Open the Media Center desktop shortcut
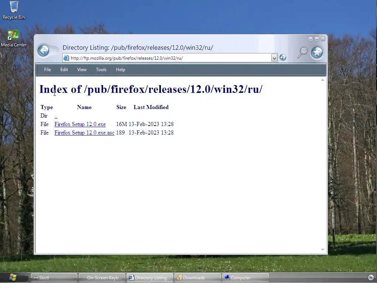The width and height of the screenshot is (377, 283). 14,38
